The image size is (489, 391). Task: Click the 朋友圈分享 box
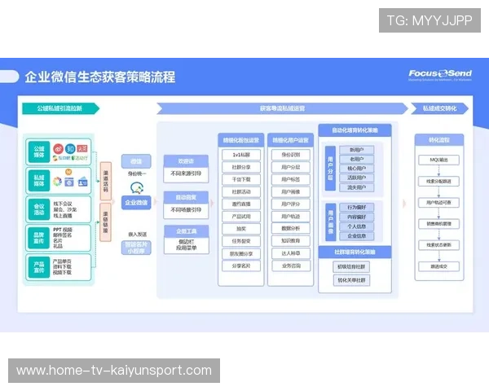[x=241, y=254]
